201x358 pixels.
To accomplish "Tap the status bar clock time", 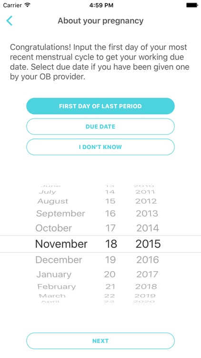I will tap(101, 5).
